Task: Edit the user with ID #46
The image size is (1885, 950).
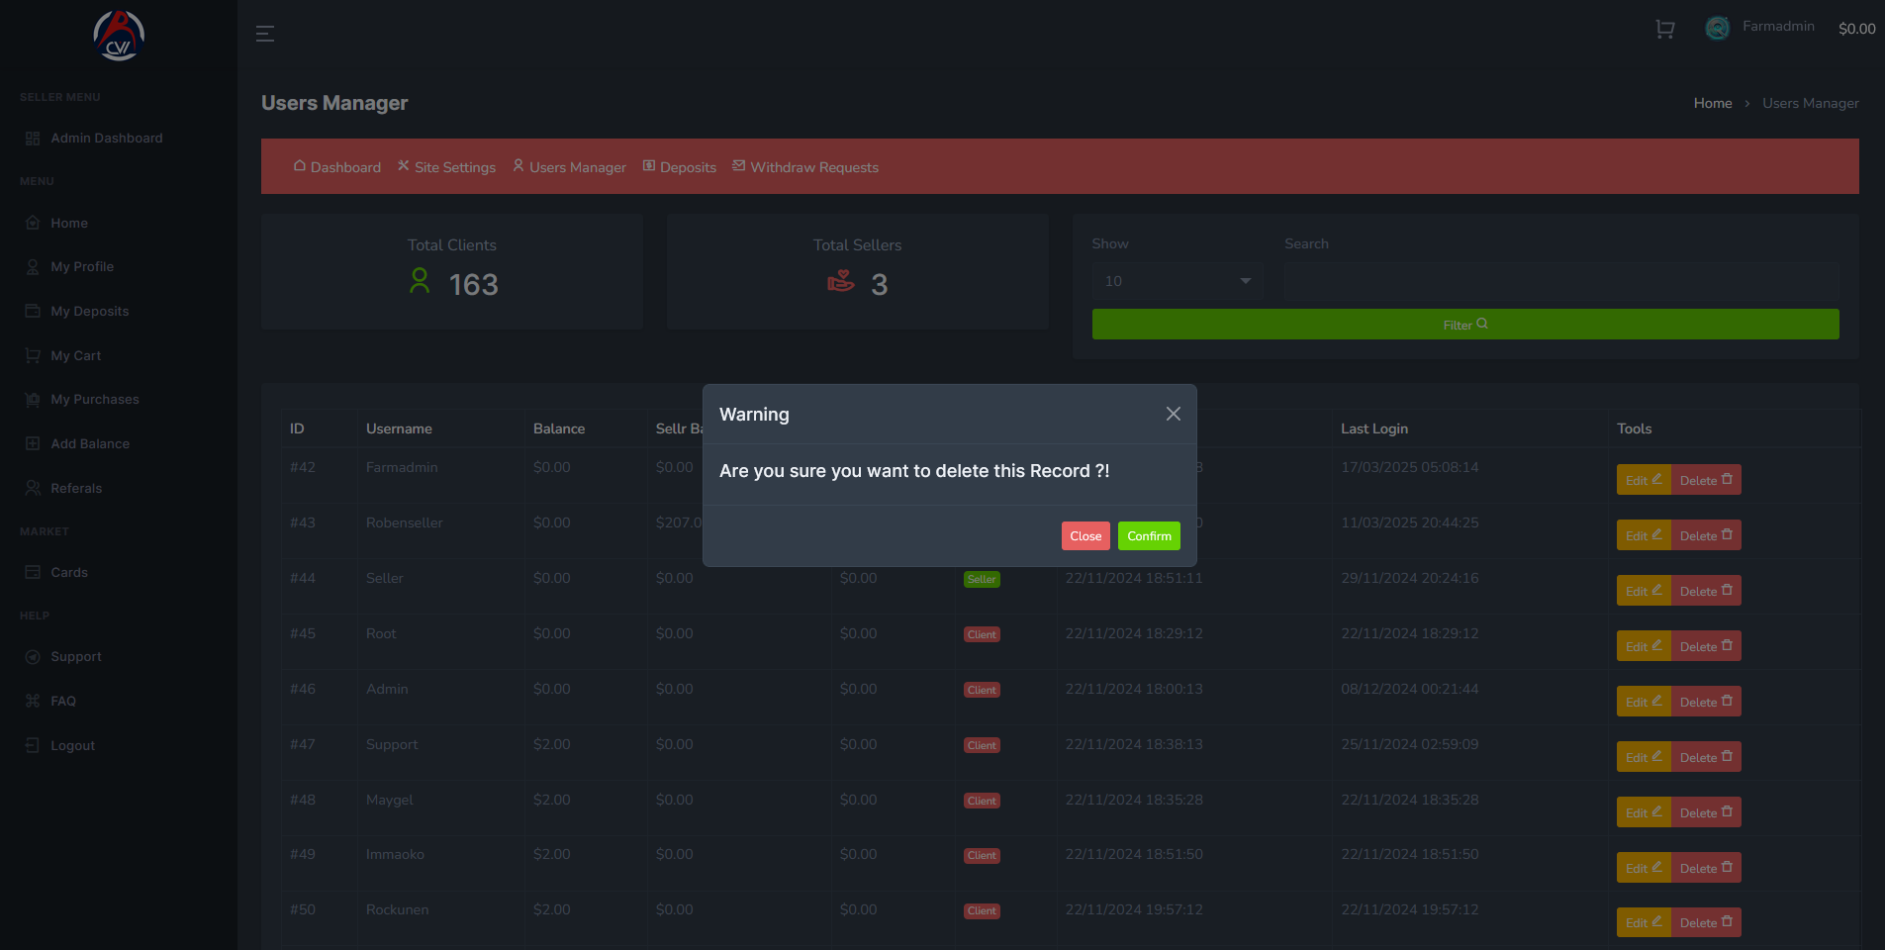Action: coord(1644,702)
